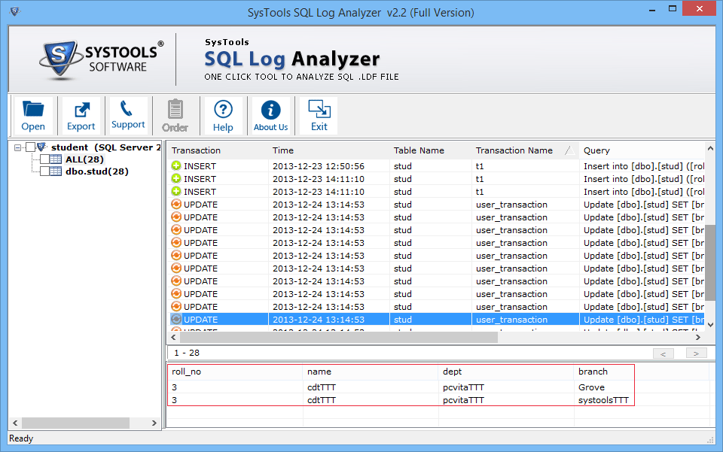Click '1 - 28' page range label

pos(187,353)
